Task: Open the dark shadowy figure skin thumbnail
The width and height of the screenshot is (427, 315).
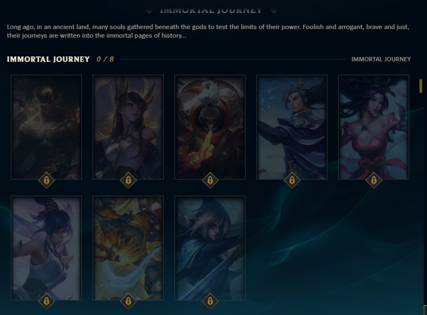Action: (46, 127)
